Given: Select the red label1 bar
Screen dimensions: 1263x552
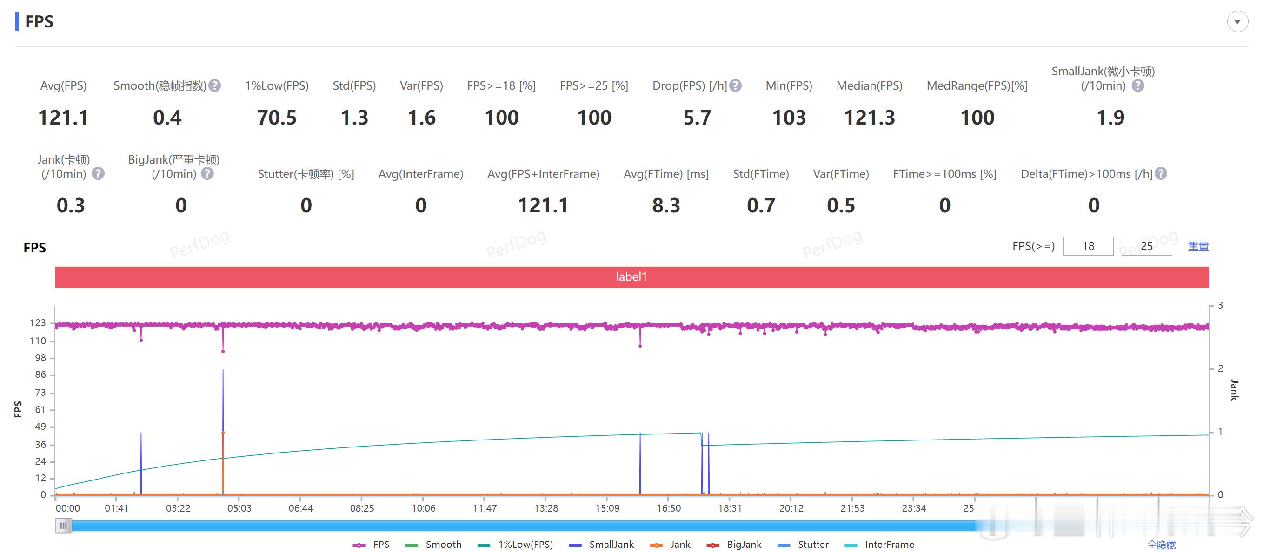Looking at the screenshot, I should point(631,277).
